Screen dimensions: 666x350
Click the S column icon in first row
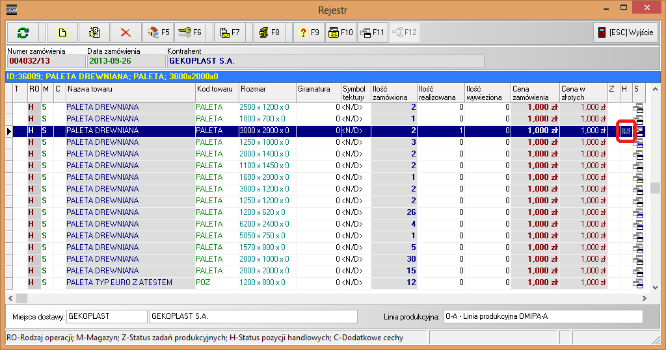click(638, 108)
